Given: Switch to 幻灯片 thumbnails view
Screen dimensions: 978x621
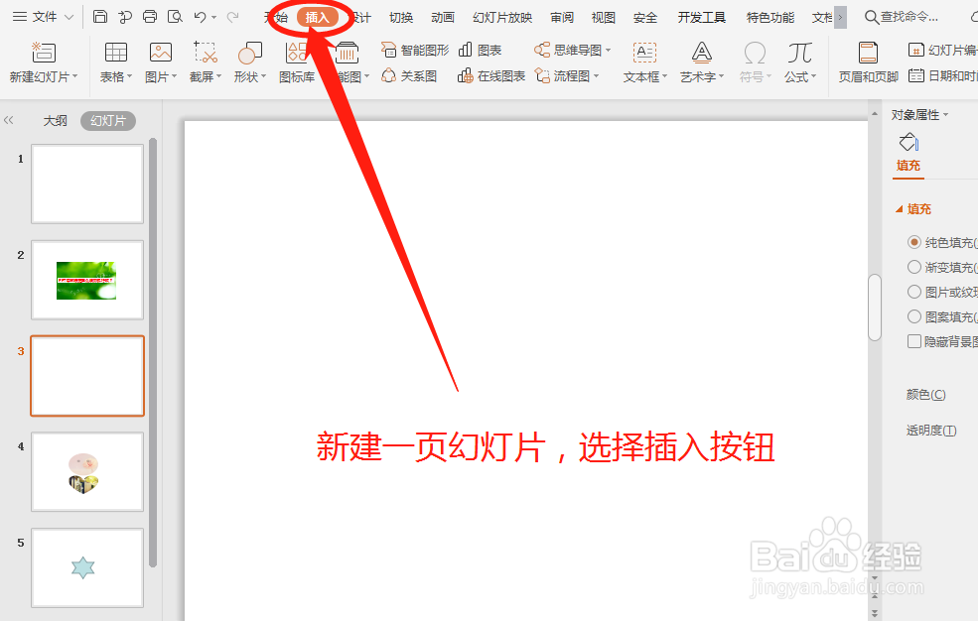Looking at the screenshot, I should tap(108, 120).
